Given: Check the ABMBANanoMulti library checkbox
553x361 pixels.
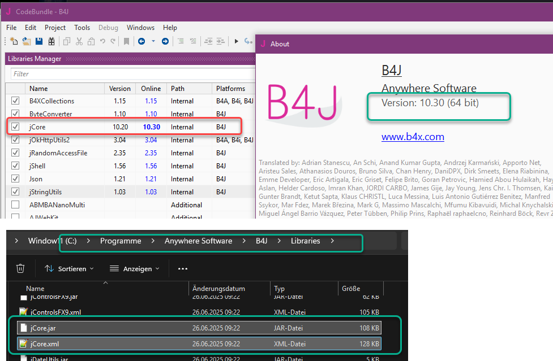Looking at the screenshot, I should pos(15,205).
